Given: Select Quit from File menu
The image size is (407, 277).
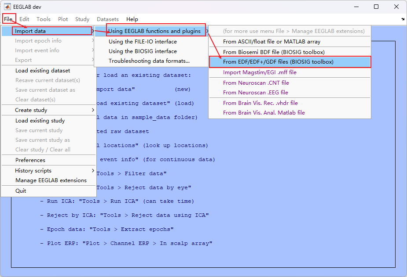Looking at the screenshot, I should point(48,191).
